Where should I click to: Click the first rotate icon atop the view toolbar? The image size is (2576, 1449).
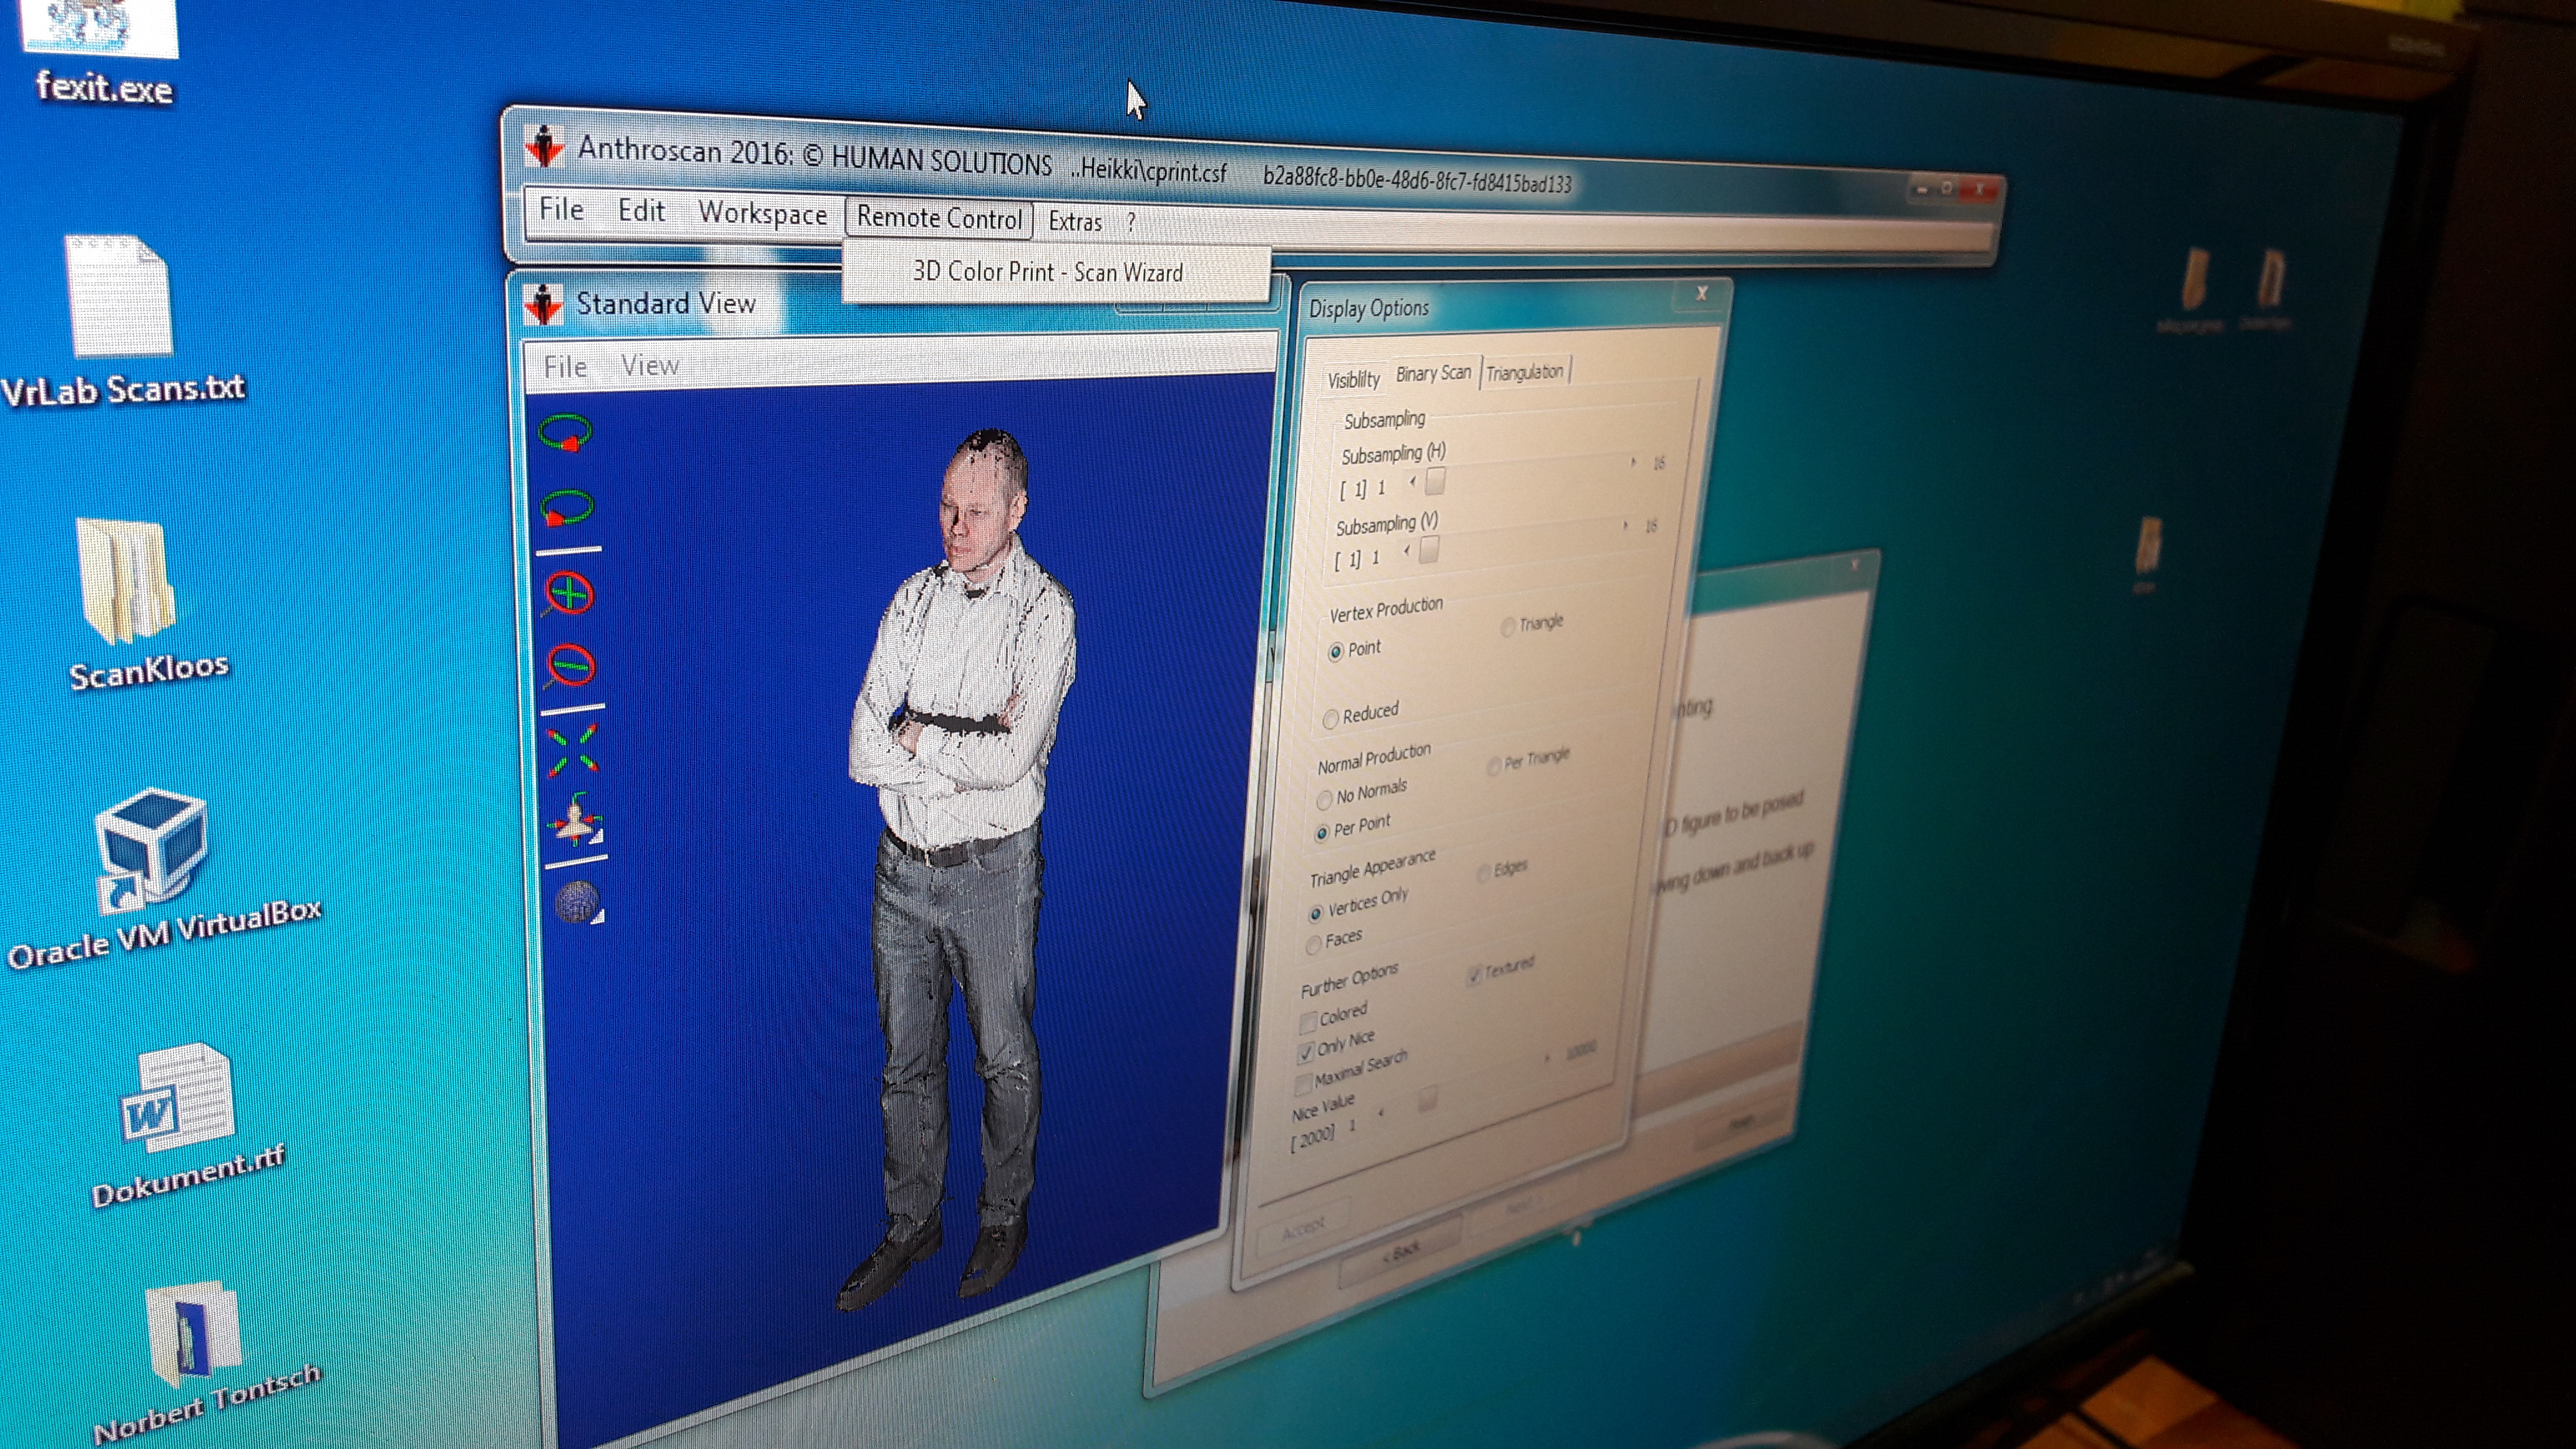click(565, 434)
